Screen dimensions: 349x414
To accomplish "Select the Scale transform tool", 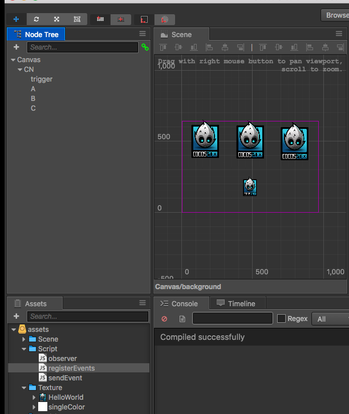I will (56, 19).
